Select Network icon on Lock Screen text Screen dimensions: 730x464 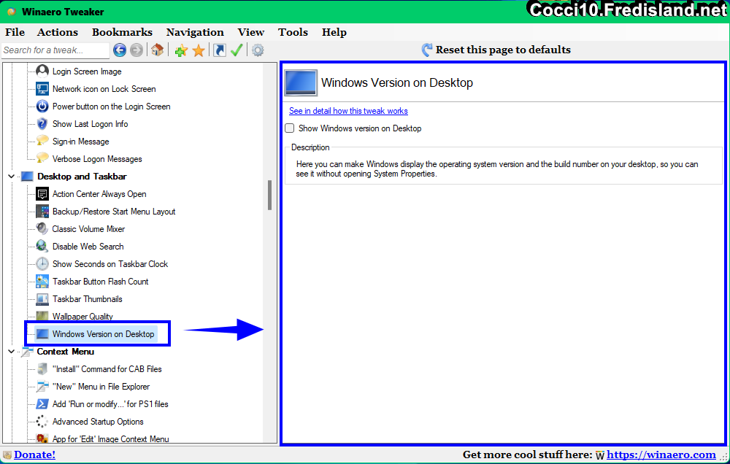104,89
